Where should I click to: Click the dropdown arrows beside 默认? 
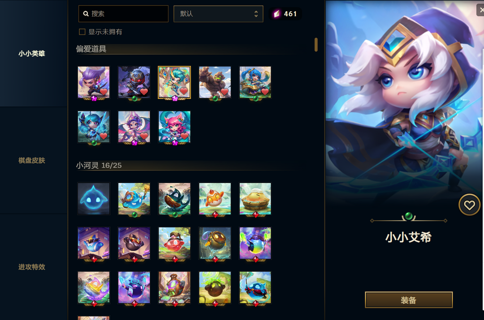click(x=256, y=14)
